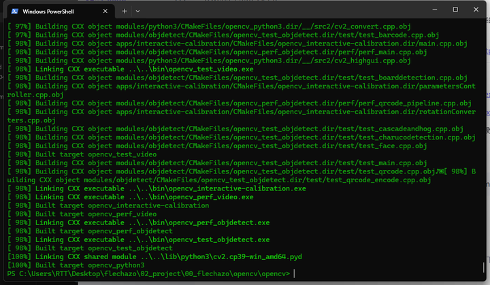Minimize the PowerShell window
The image size is (490, 285).
click(435, 10)
